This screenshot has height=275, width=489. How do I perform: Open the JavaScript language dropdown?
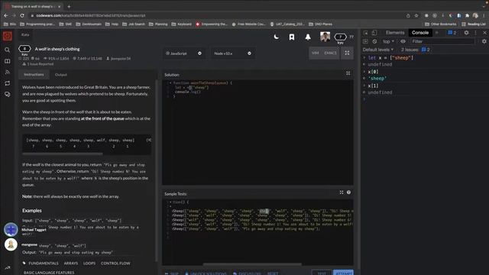[x=183, y=53]
